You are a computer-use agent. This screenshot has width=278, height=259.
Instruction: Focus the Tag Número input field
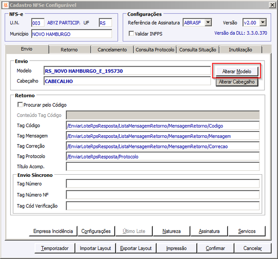[x=163, y=184]
